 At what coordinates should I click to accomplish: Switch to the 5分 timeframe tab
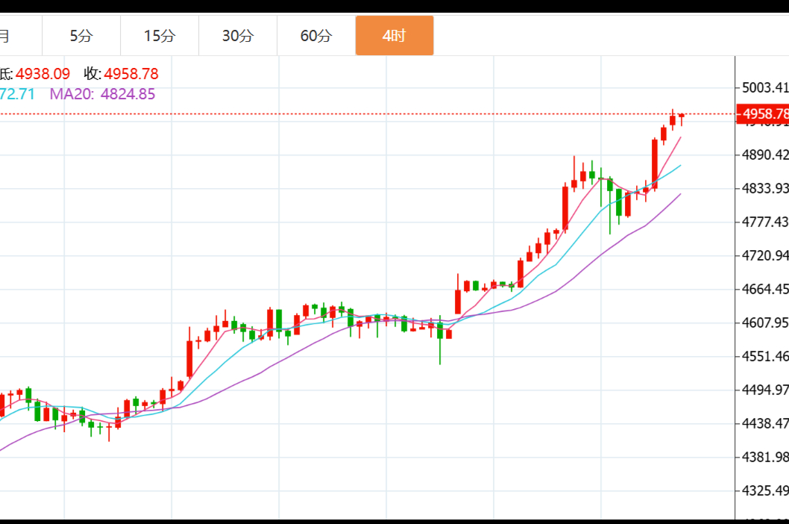tap(81, 35)
